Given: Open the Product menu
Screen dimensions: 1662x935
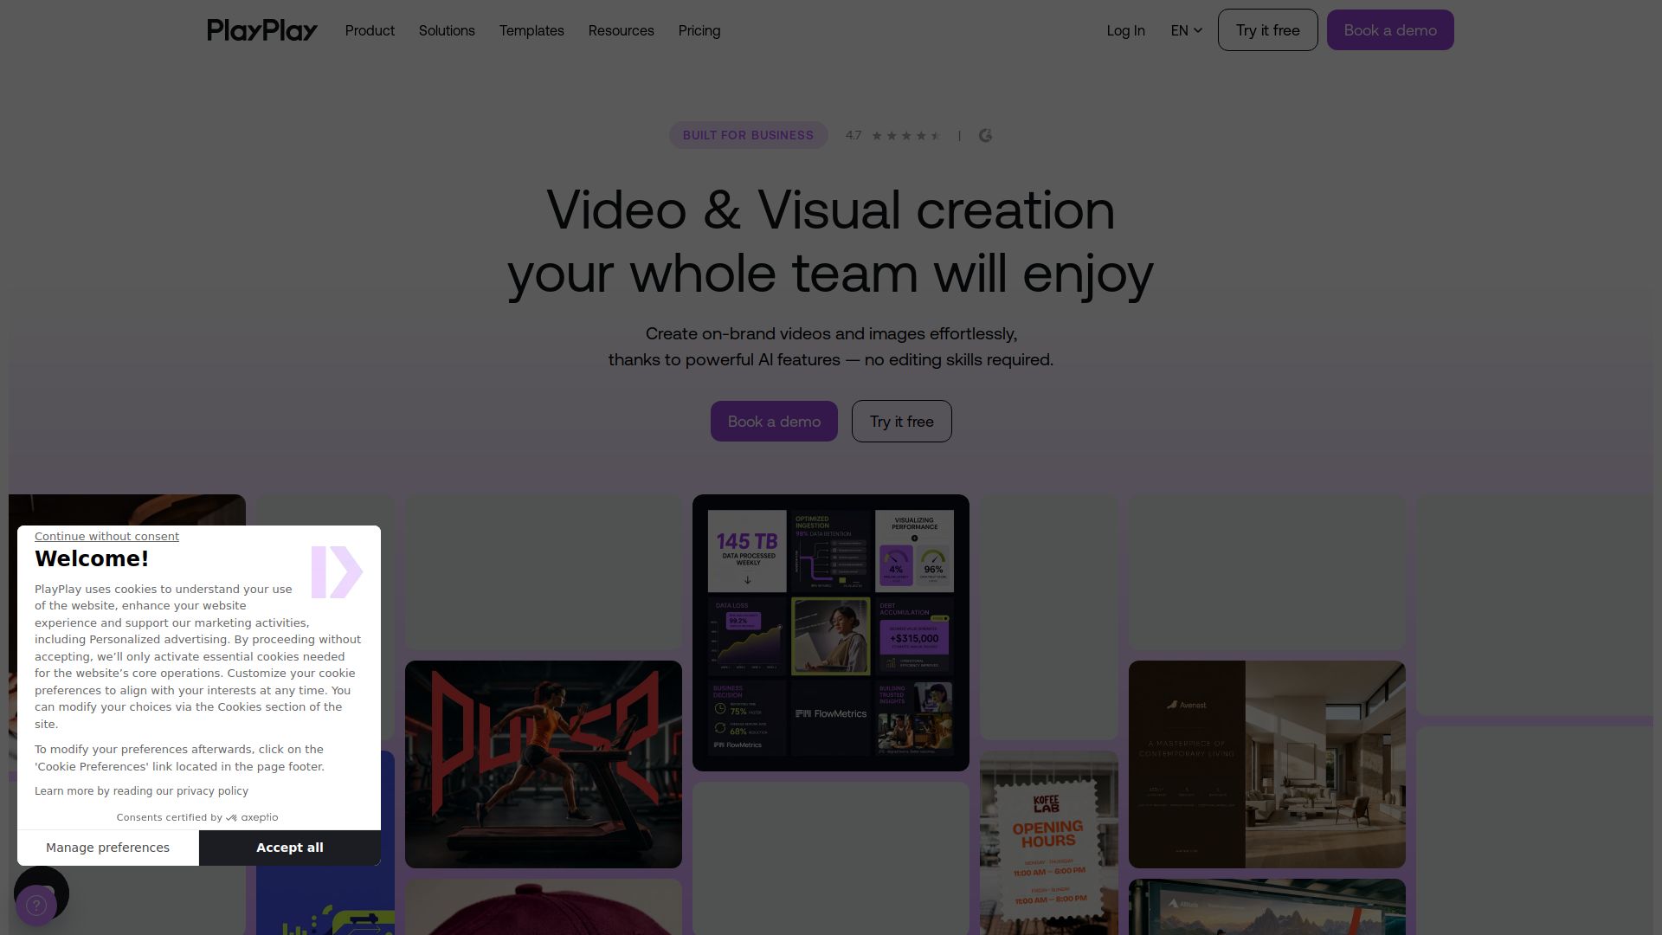Looking at the screenshot, I should [370, 30].
